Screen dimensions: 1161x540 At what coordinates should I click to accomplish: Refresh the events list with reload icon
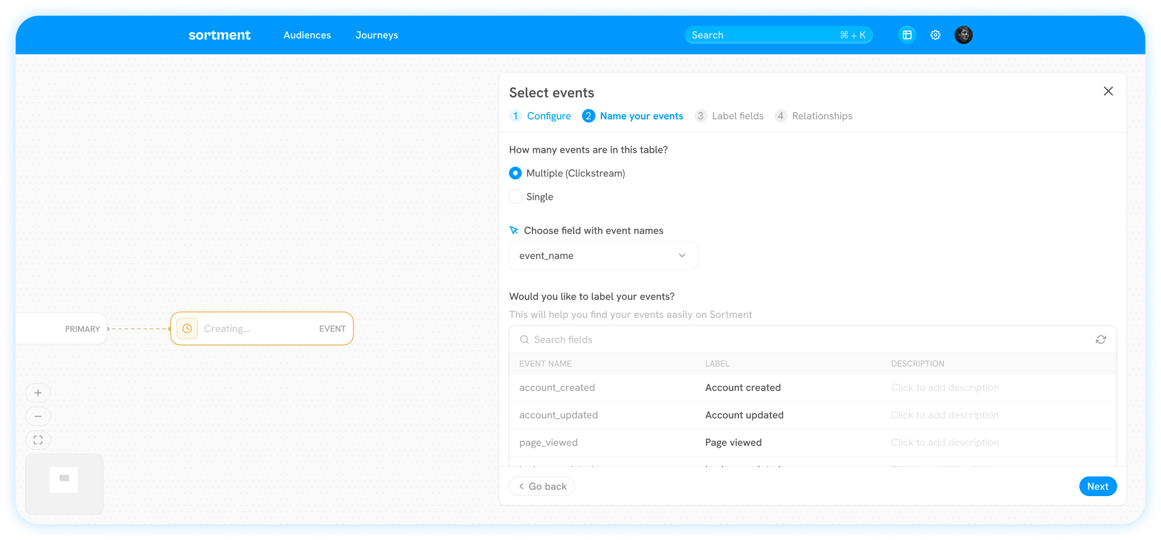point(1101,340)
